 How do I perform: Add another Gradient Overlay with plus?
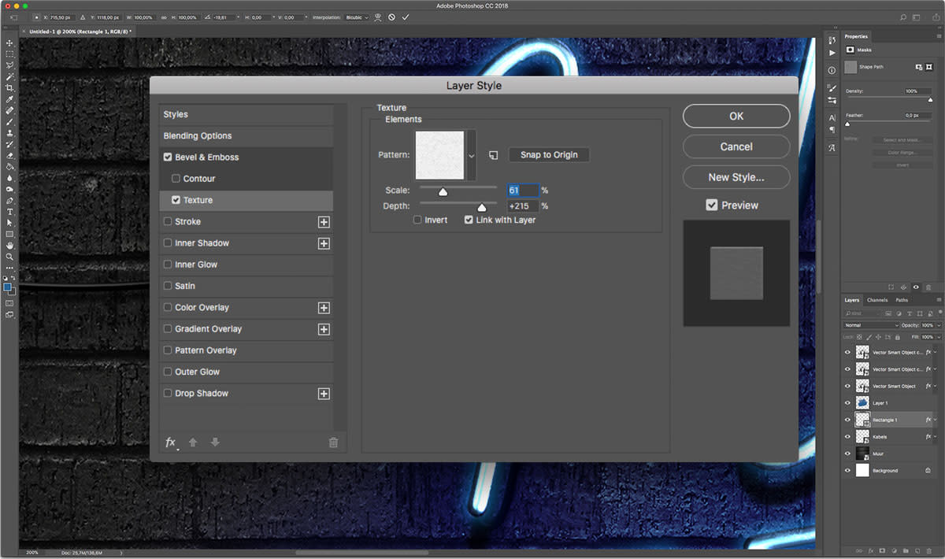324,329
